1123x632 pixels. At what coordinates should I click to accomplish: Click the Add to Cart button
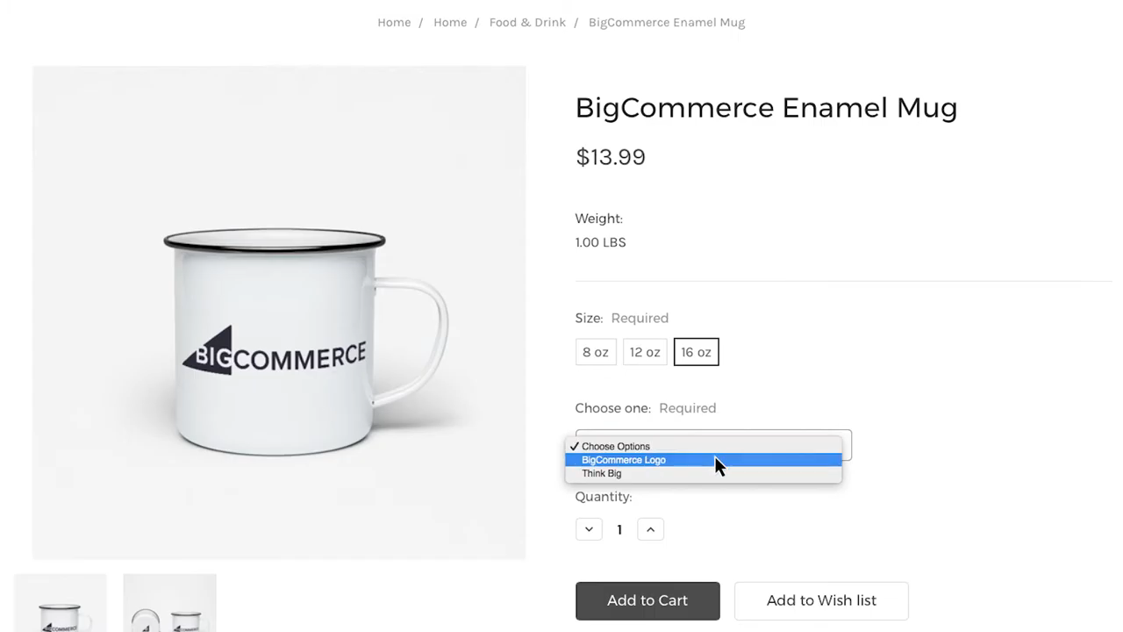pos(647,600)
